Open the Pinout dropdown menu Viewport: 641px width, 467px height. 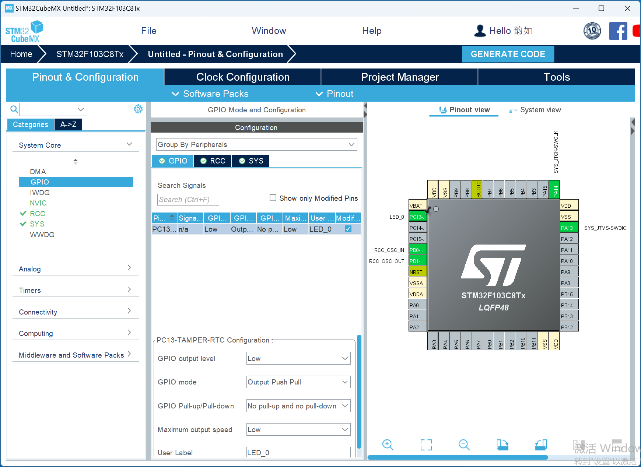point(334,94)
